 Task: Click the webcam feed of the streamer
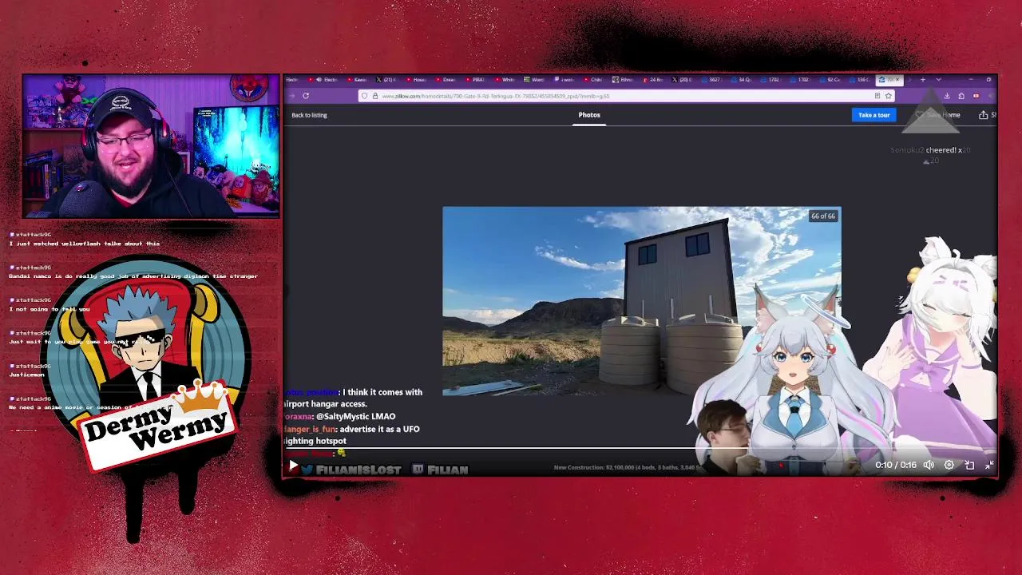coord(151,146)
